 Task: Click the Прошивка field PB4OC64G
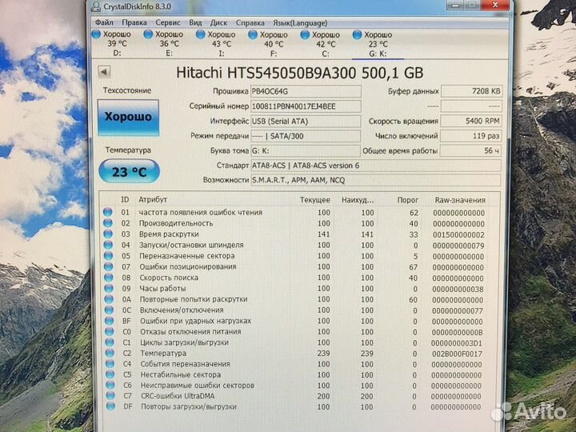[x=306, y=91]
